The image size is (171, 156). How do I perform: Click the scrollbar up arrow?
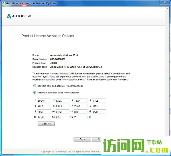[x=168, y=8]
